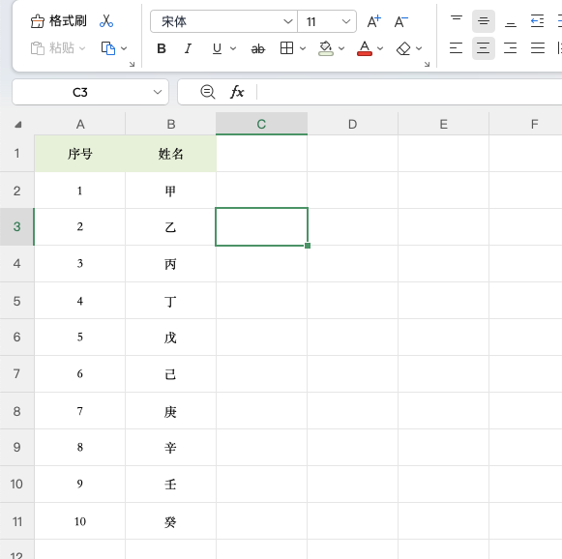Image resolution: width=562 pixels, height=559 pixels.
Task: Click the Format Painter (格式刷) tool
Action: (x=58, y=21)
